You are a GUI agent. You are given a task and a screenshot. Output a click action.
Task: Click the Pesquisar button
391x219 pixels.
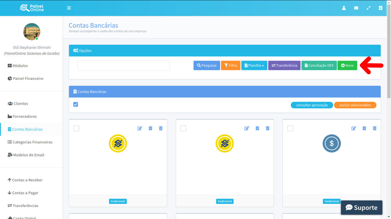point(207,65)
